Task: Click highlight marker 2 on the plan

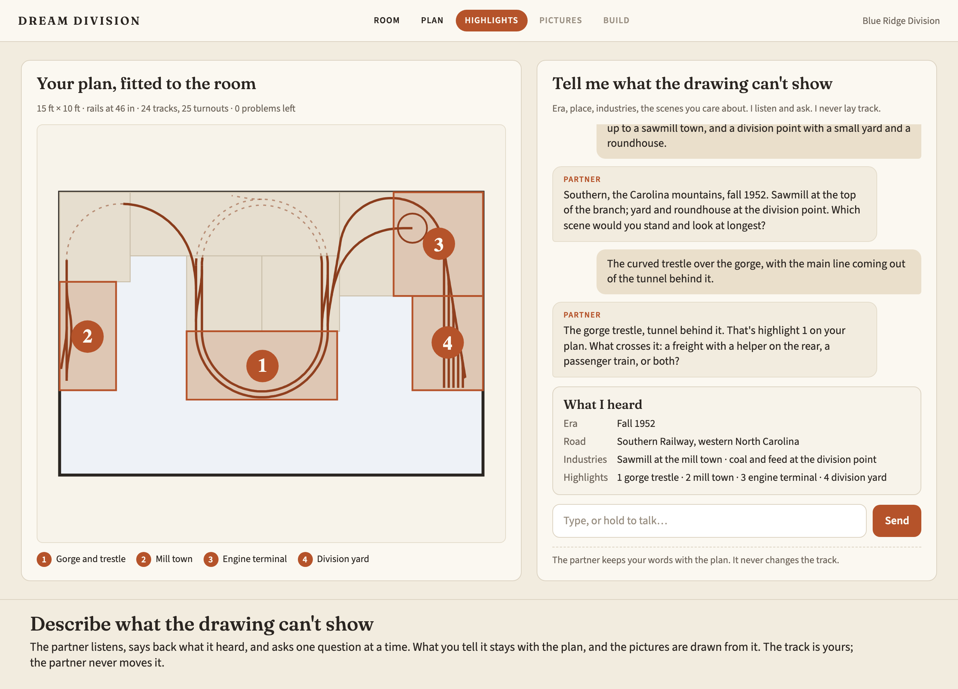Action: tap(88, 337)
